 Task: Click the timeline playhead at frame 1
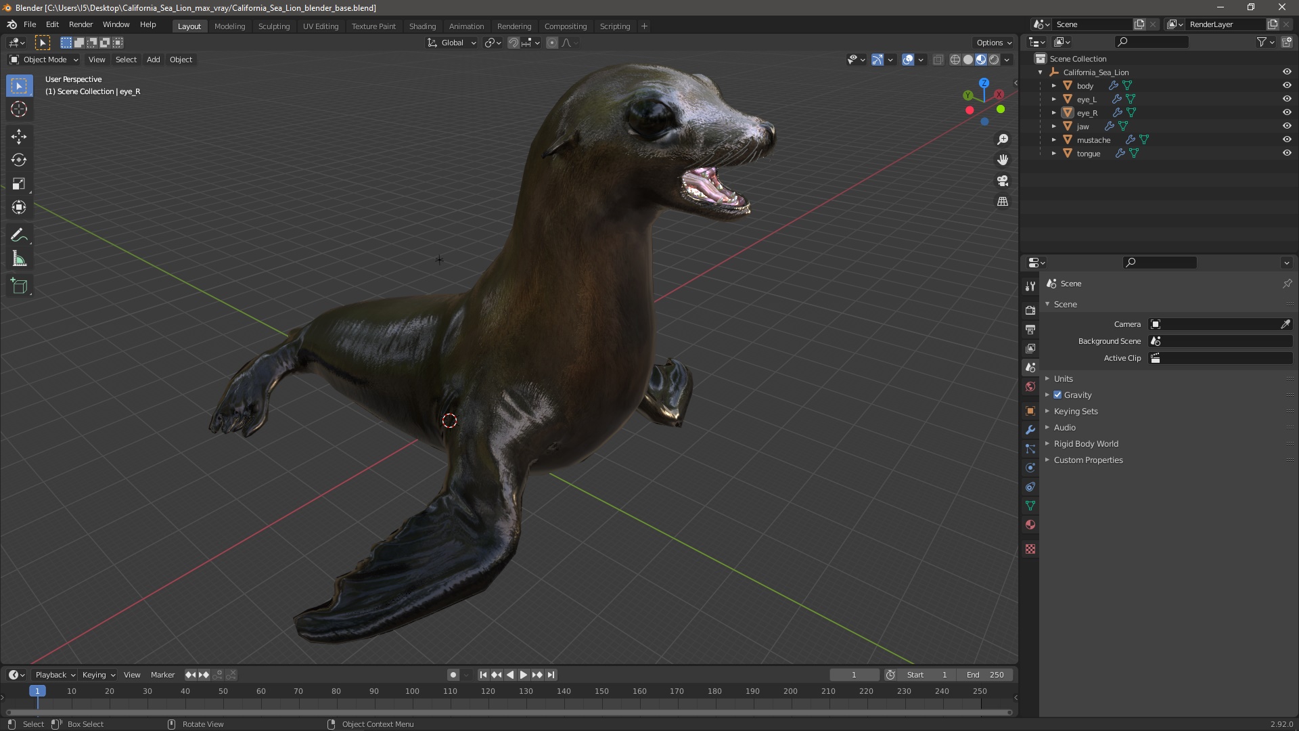click(x=37, y=691)
